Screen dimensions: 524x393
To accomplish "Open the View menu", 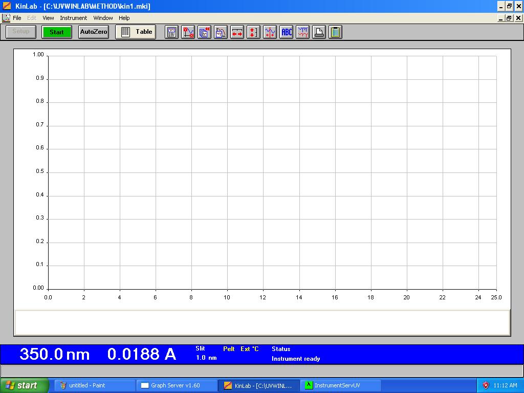I will pos(48,18).
